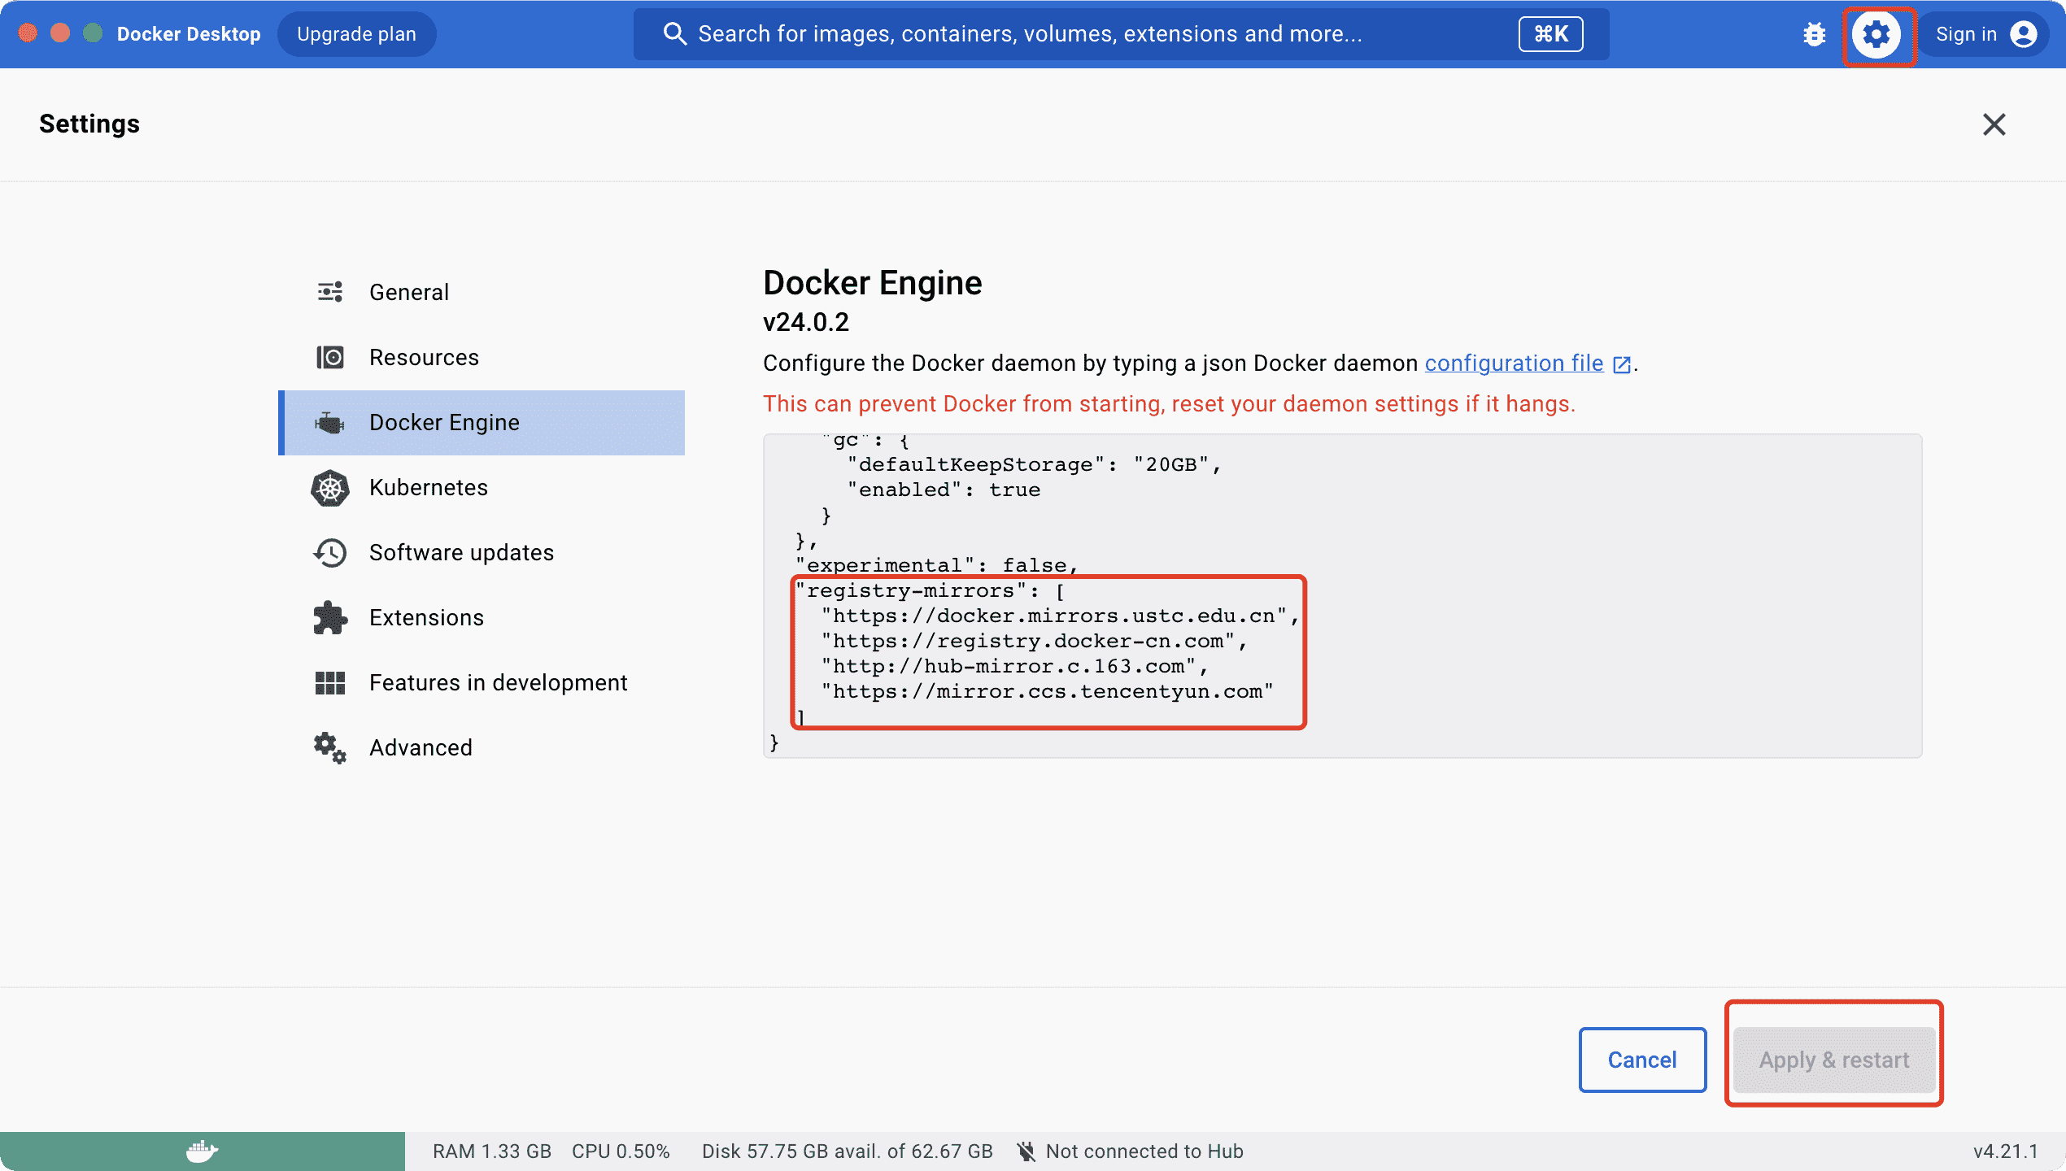
Task: Click the Settings gear icon
Action: 1876,34
